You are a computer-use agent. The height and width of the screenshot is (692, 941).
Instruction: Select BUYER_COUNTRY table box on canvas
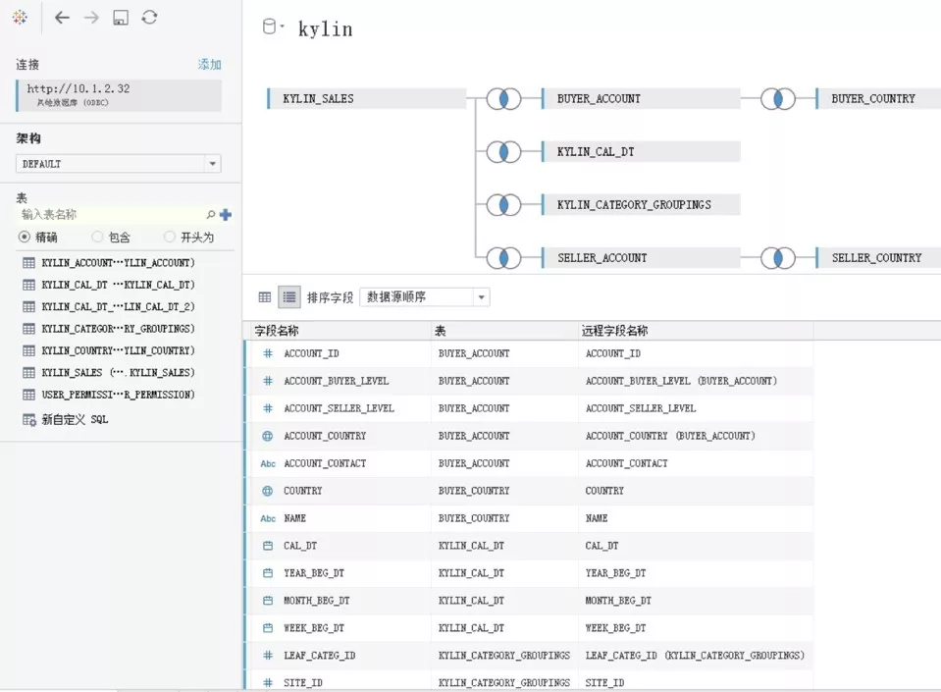click(x=878, y=98)
